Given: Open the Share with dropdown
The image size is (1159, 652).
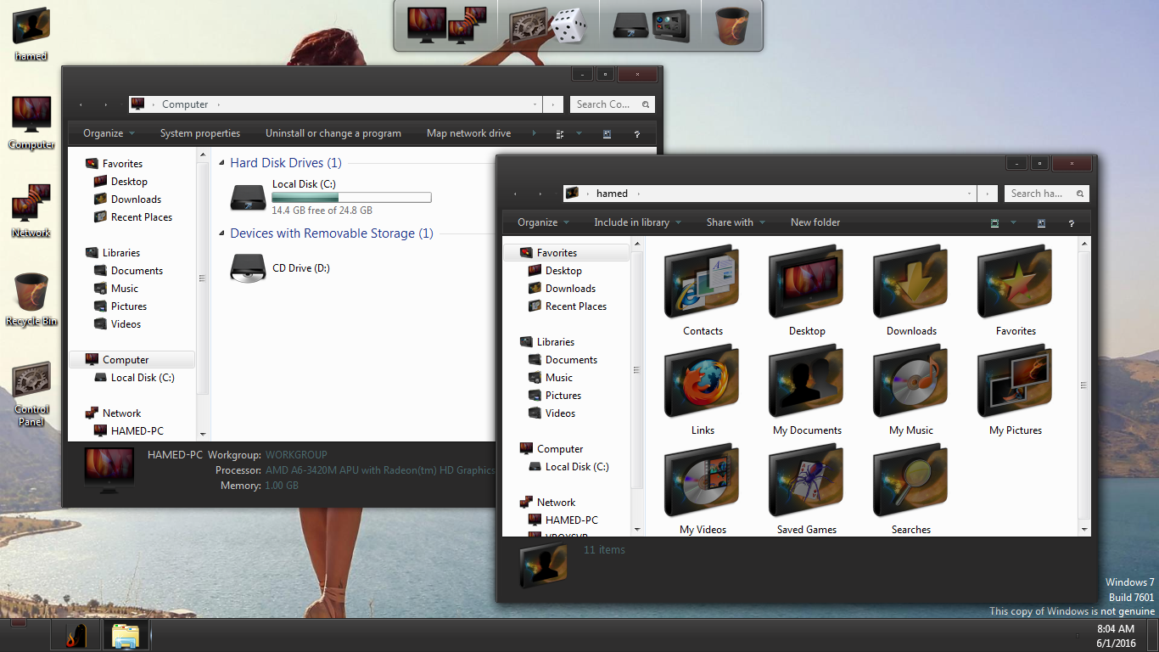Looking at the screenshot, I should tap(735, 222).
